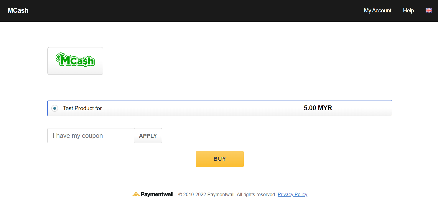
Task: Open My Account in the top bar
Action: point(378,10)
